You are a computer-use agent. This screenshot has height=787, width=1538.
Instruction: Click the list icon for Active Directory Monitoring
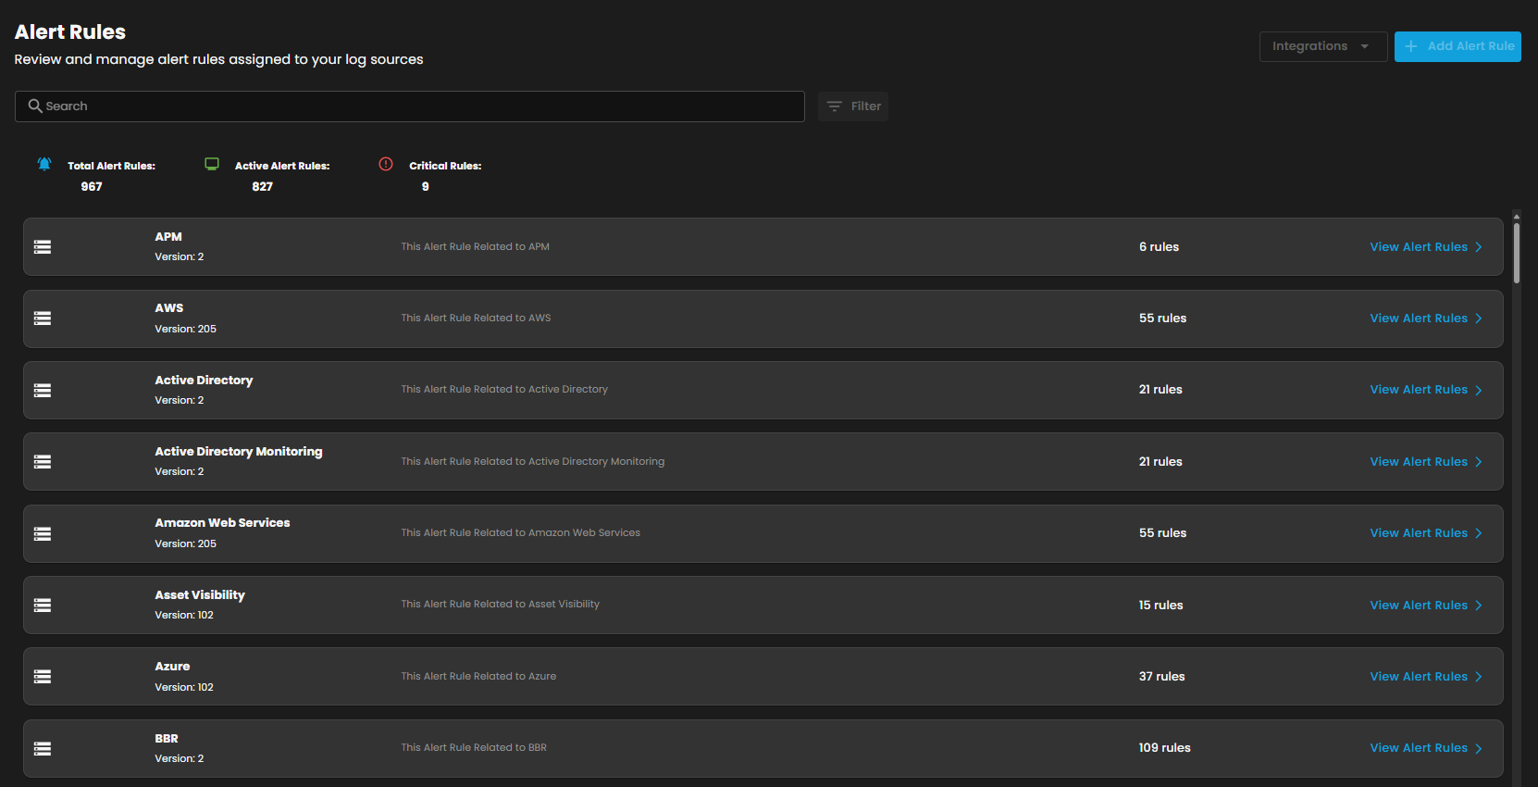pos(43,462)
